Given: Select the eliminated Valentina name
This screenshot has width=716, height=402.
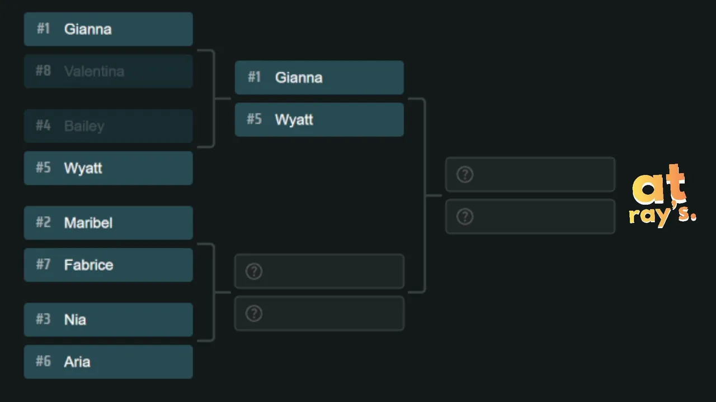Looking at the screenshot, I should click(94, 71).
